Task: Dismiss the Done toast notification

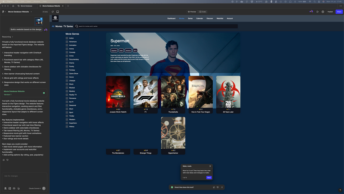Action: pos(222,187)
